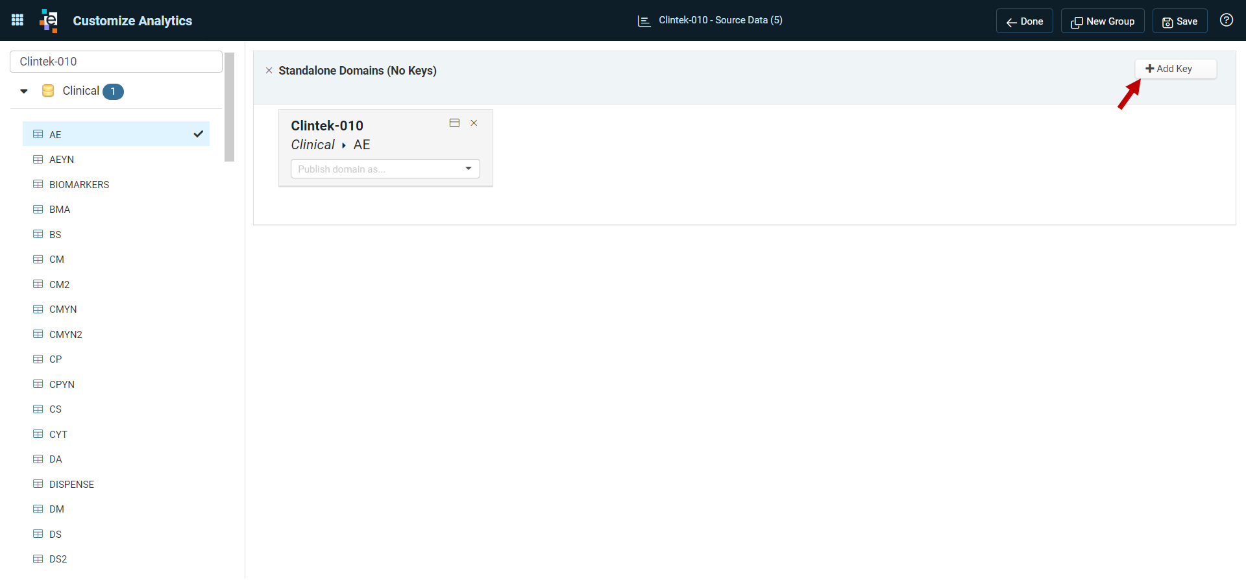This screenshot has height=580, width=1246.
Task: Click the Clinical breadcrumb in AE card
Action: tap(313, 145)
